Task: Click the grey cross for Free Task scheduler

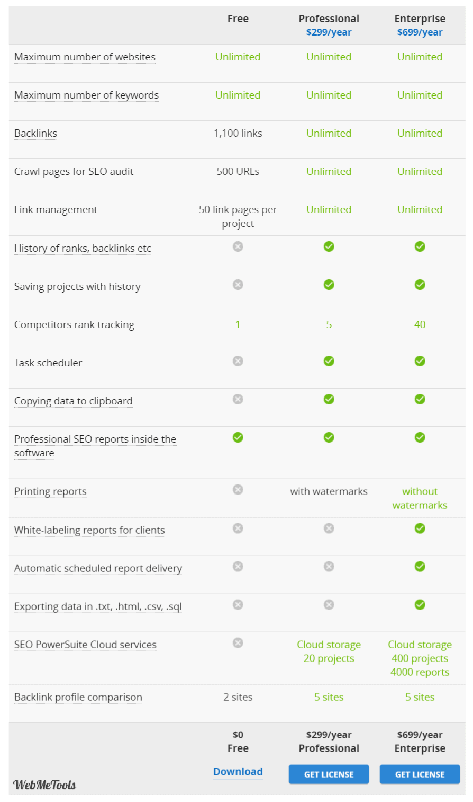Action: coord(238,361)
